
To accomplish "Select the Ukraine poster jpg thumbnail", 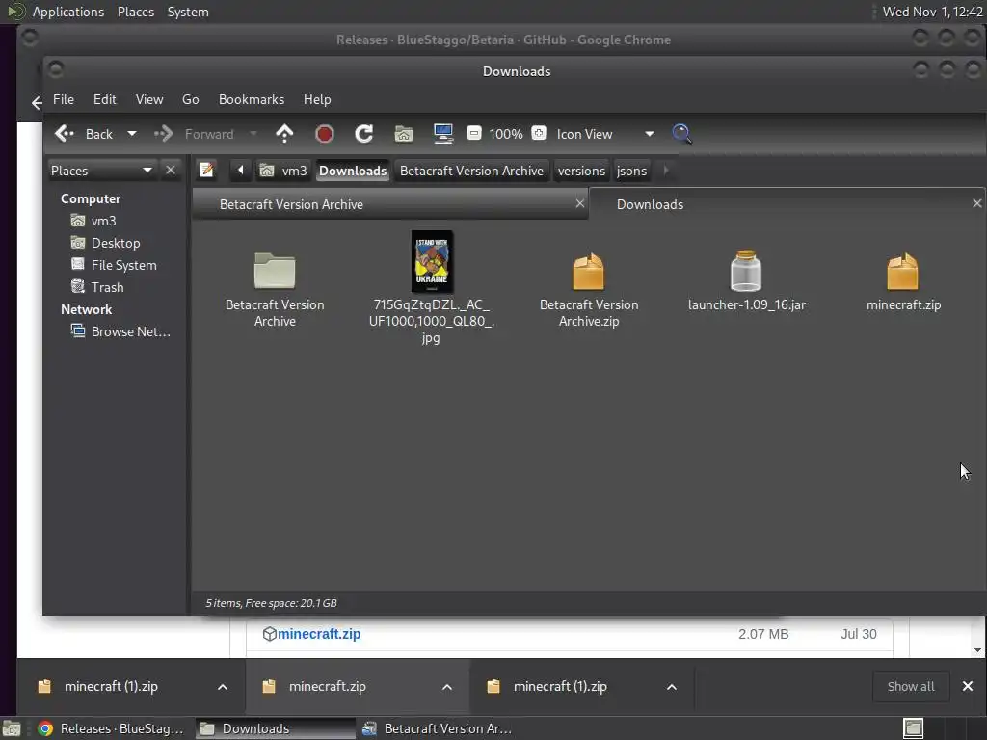I will point(432,261).
